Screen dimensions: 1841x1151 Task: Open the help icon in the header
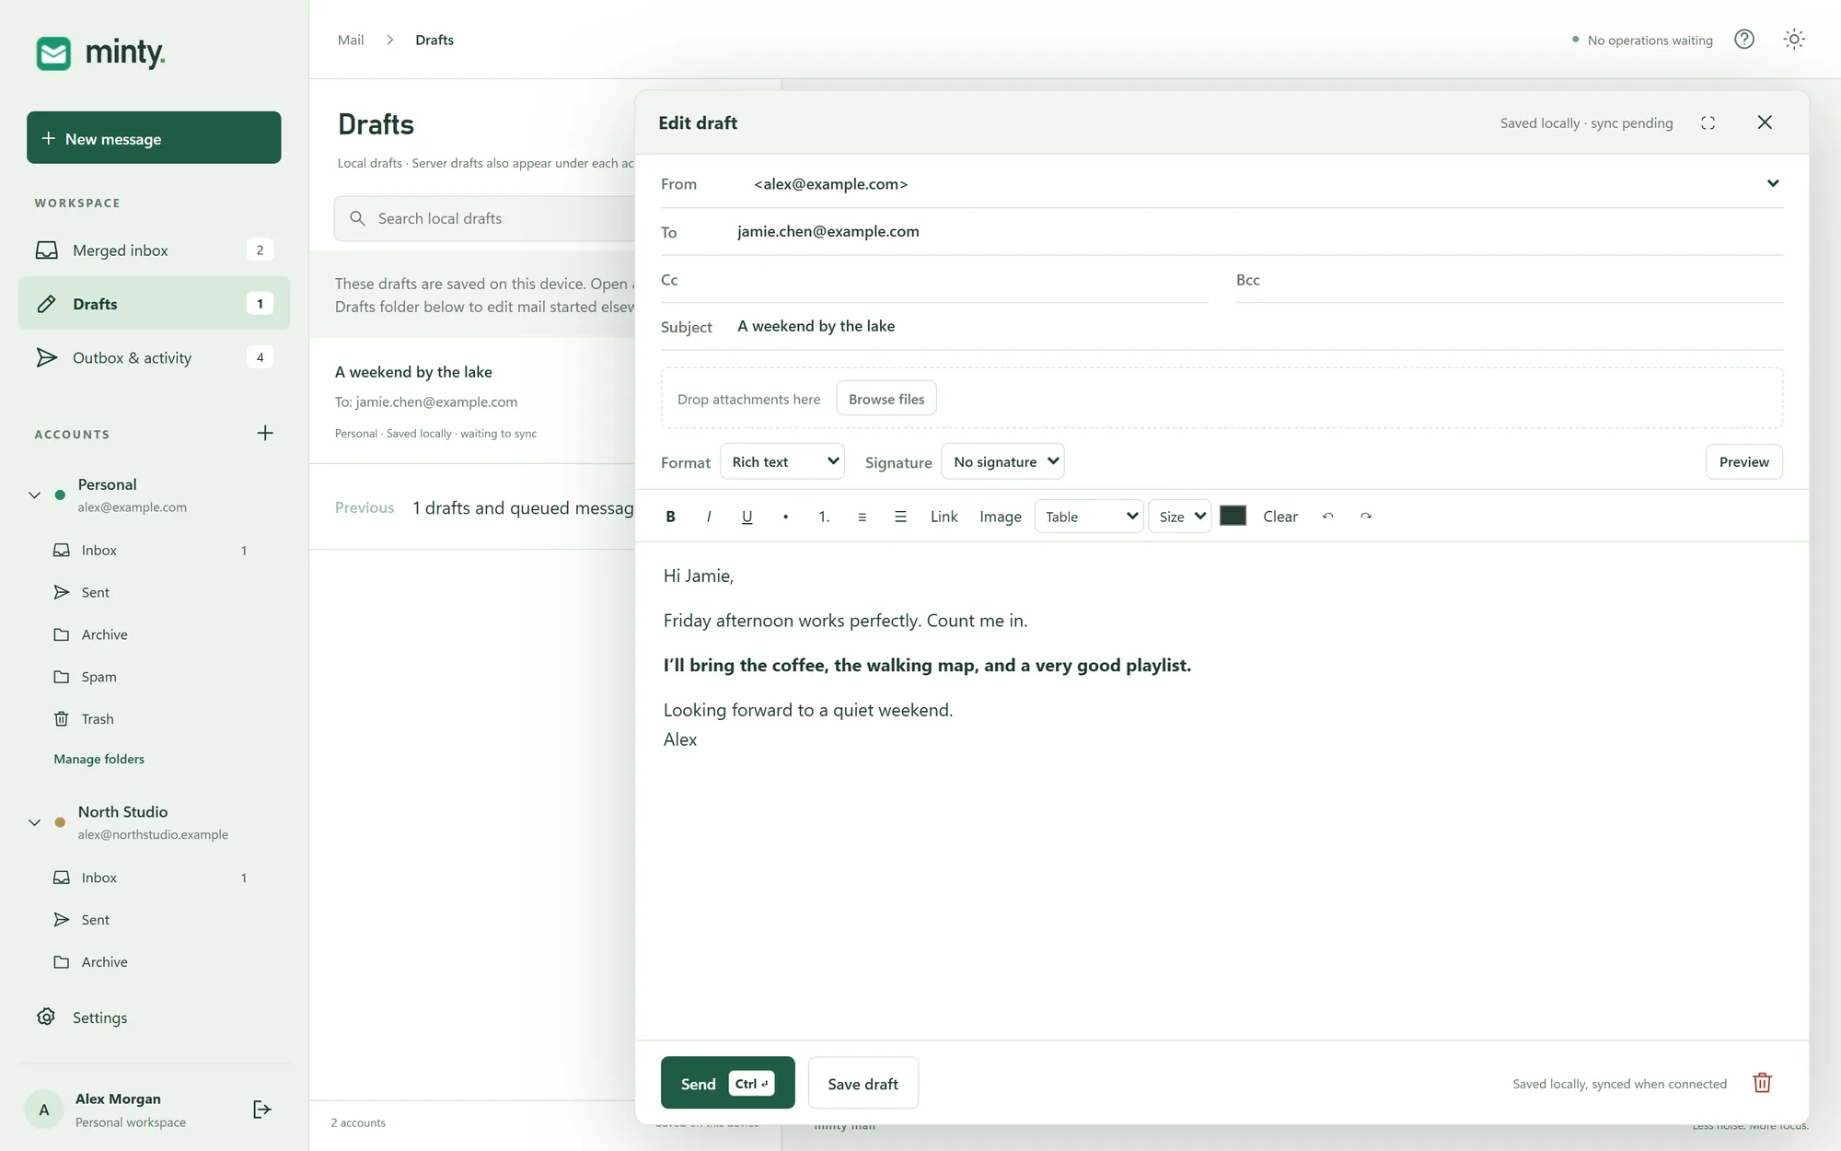1744,40
